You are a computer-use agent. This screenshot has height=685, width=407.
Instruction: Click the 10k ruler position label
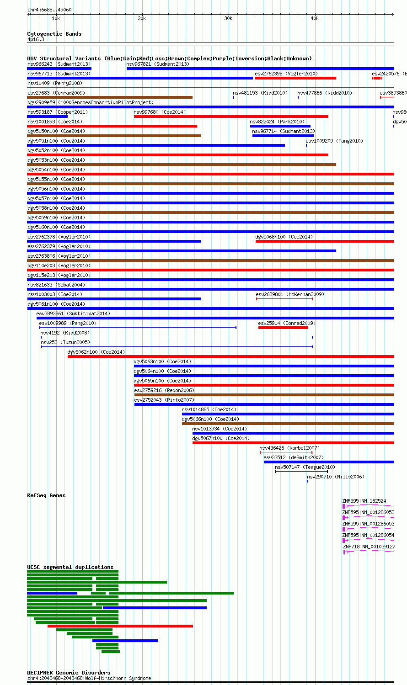tap(55, 18)
